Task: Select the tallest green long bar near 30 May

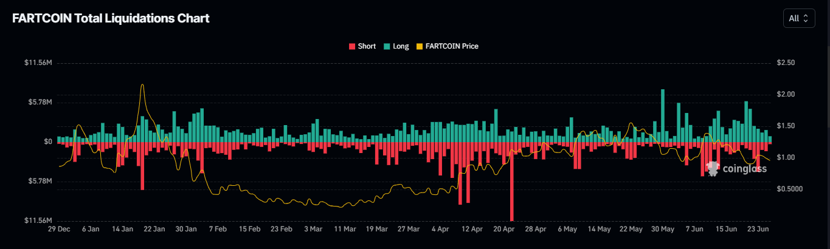Action: 662,115
